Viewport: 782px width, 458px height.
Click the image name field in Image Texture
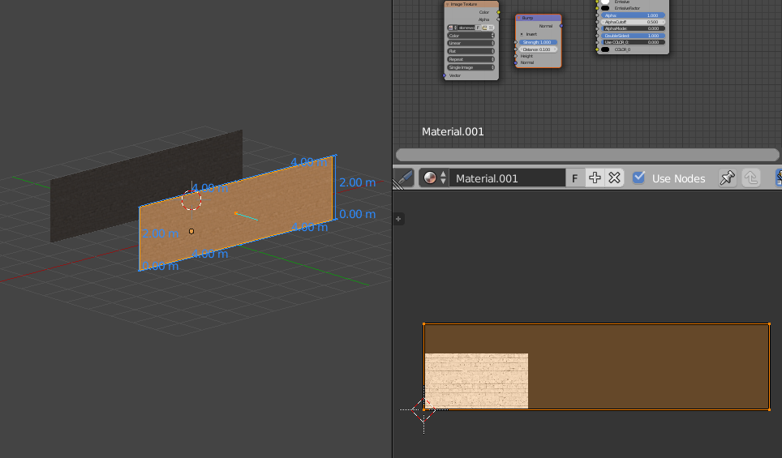(466, 28)
